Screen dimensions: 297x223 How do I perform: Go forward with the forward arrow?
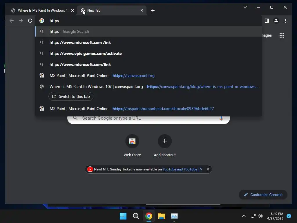[x=21, y=21]
